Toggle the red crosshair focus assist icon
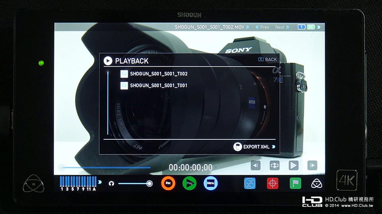Image resolution: width=382 pixels, height=214 pixels. pos(273,183)
